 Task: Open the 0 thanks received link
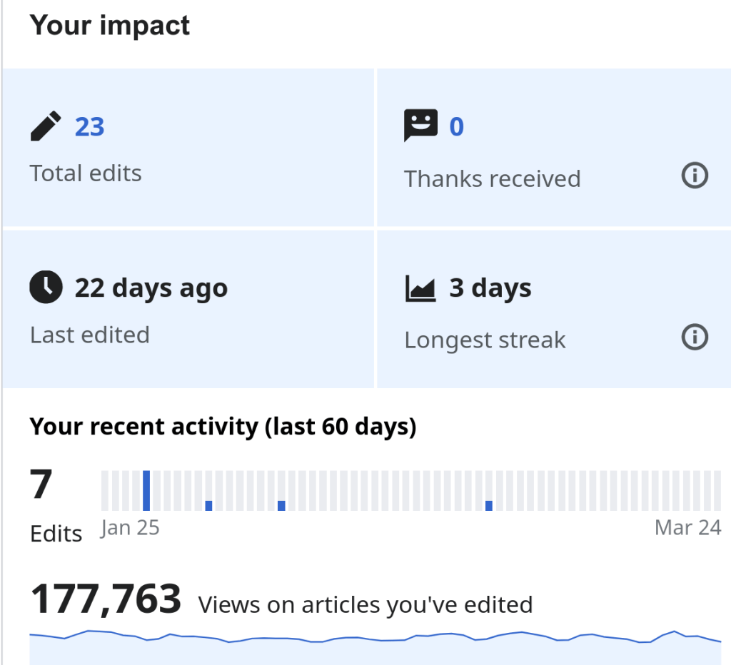tap(456, 127)
